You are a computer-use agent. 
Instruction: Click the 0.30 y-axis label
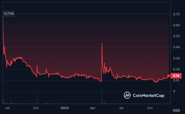point(176,58)
